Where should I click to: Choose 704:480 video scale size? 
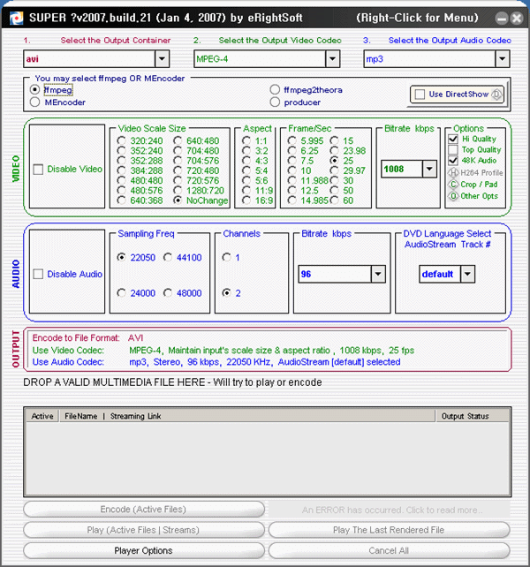pyautogui.click(x=178, y=150)
